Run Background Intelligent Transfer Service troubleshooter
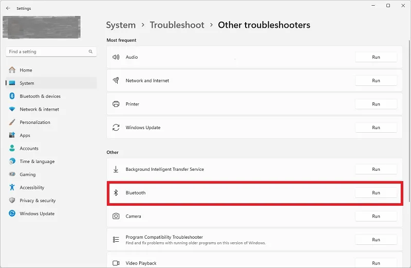411x268 pixels. (376, 169)
